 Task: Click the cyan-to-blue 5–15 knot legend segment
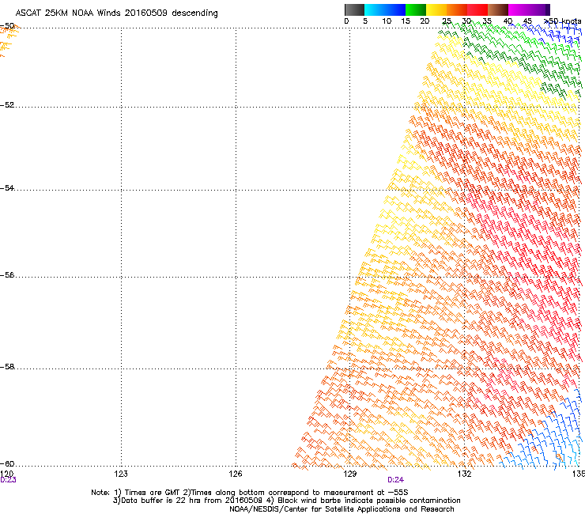click(385, 9)
